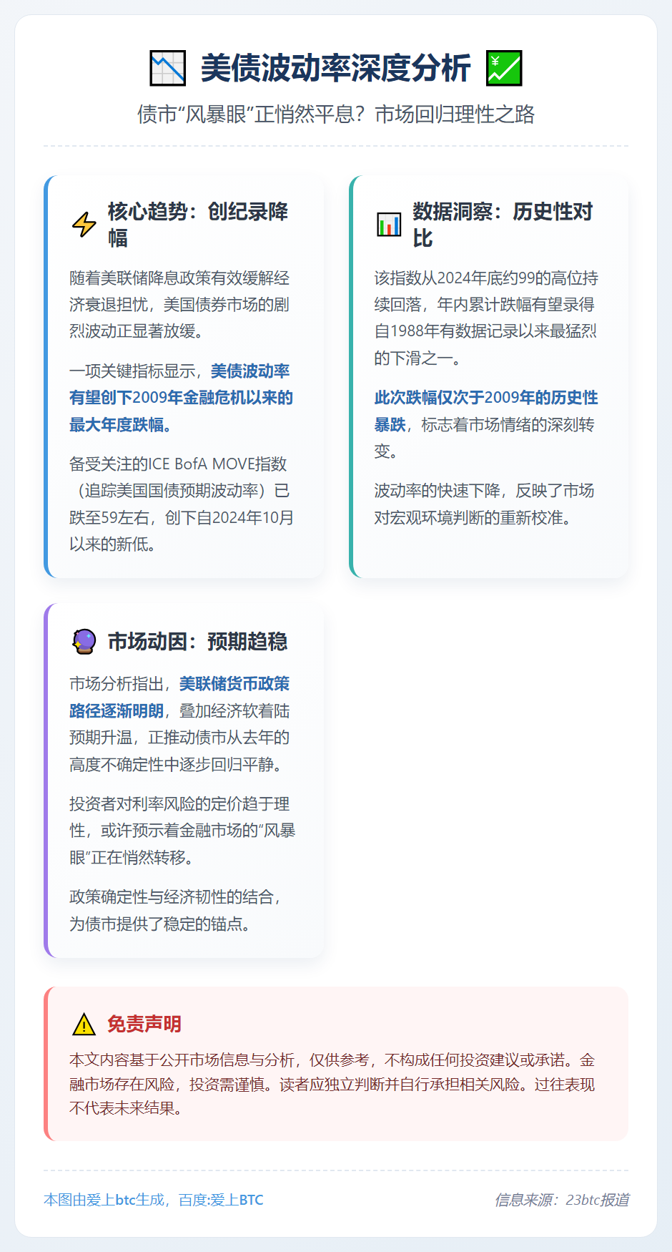Click the main title 美债波动率深度分析
The width and height of the screenshot is (672, 1252).
(x=335, y=68)
